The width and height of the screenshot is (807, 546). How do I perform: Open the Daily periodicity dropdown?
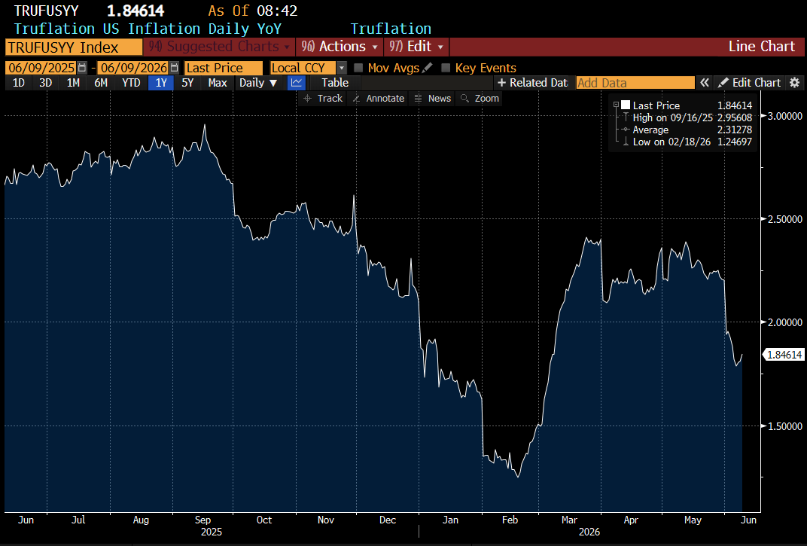[x=258, y=82]
